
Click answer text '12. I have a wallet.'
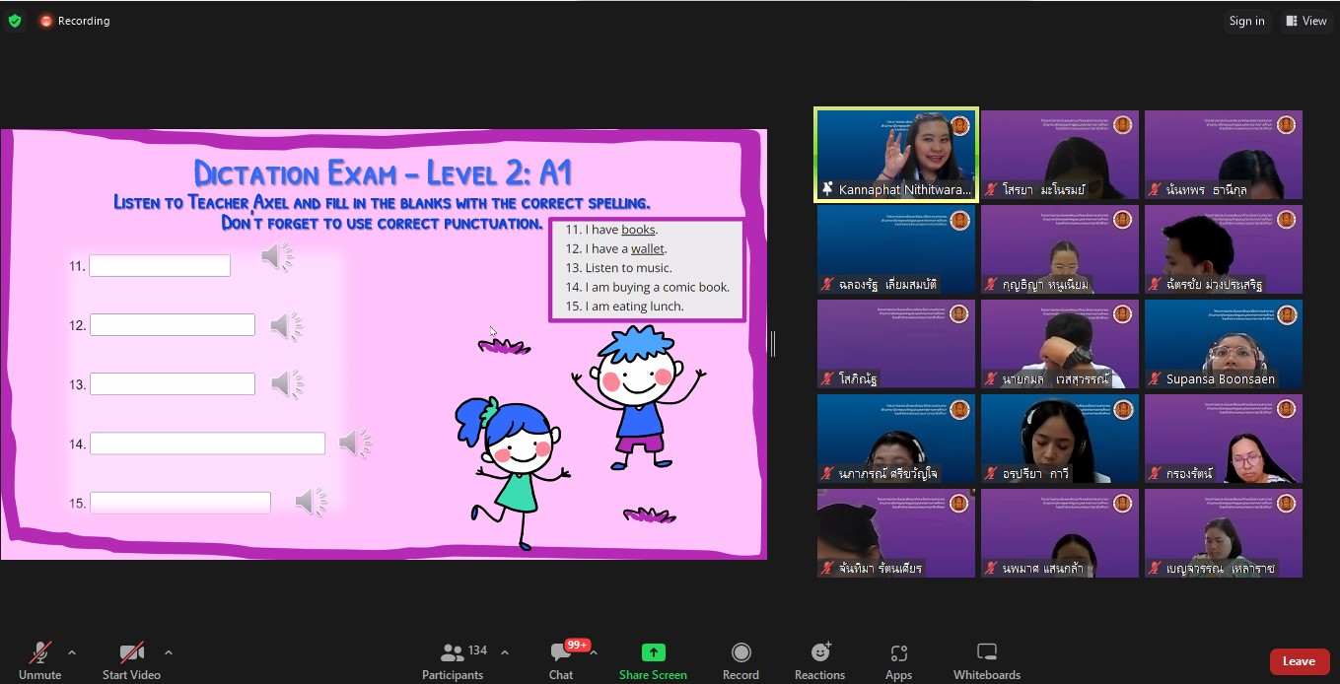(x=616, y=248)
